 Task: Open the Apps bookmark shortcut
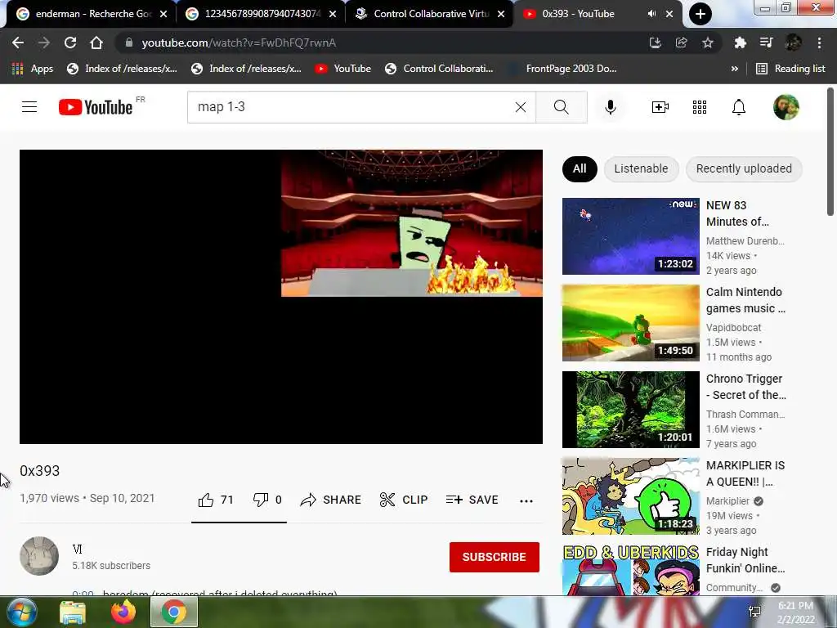point(32,69)
